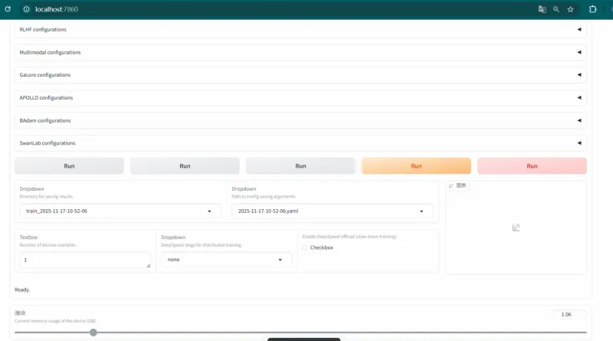Open the browser extensions puzzle icon

[x=592, y=9]
